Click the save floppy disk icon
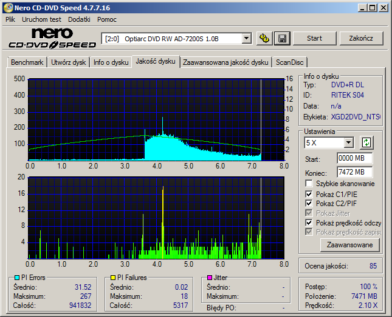Image resolution: width=392 pixels, height=317 pixels. [282, 38]
